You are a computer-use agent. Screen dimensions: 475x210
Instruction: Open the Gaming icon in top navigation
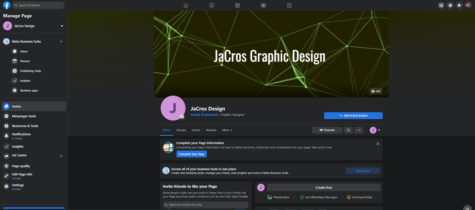point(289,5)
